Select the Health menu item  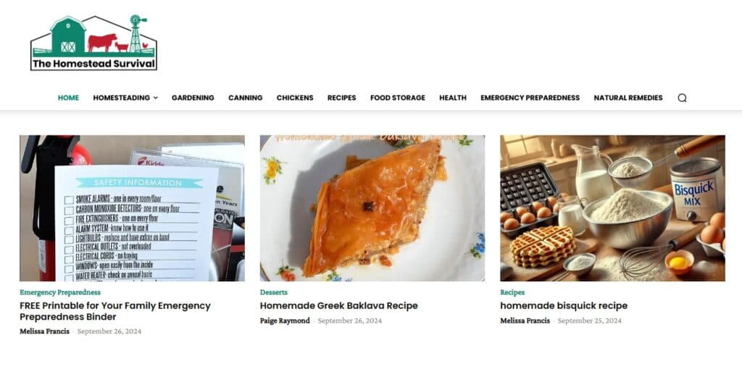[x=453, y=98]
